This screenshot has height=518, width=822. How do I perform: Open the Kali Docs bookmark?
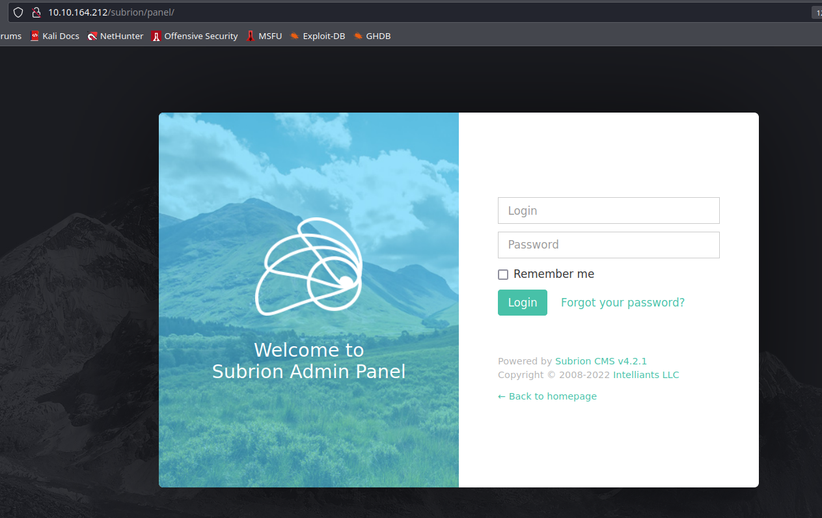[x=55, y=36]
